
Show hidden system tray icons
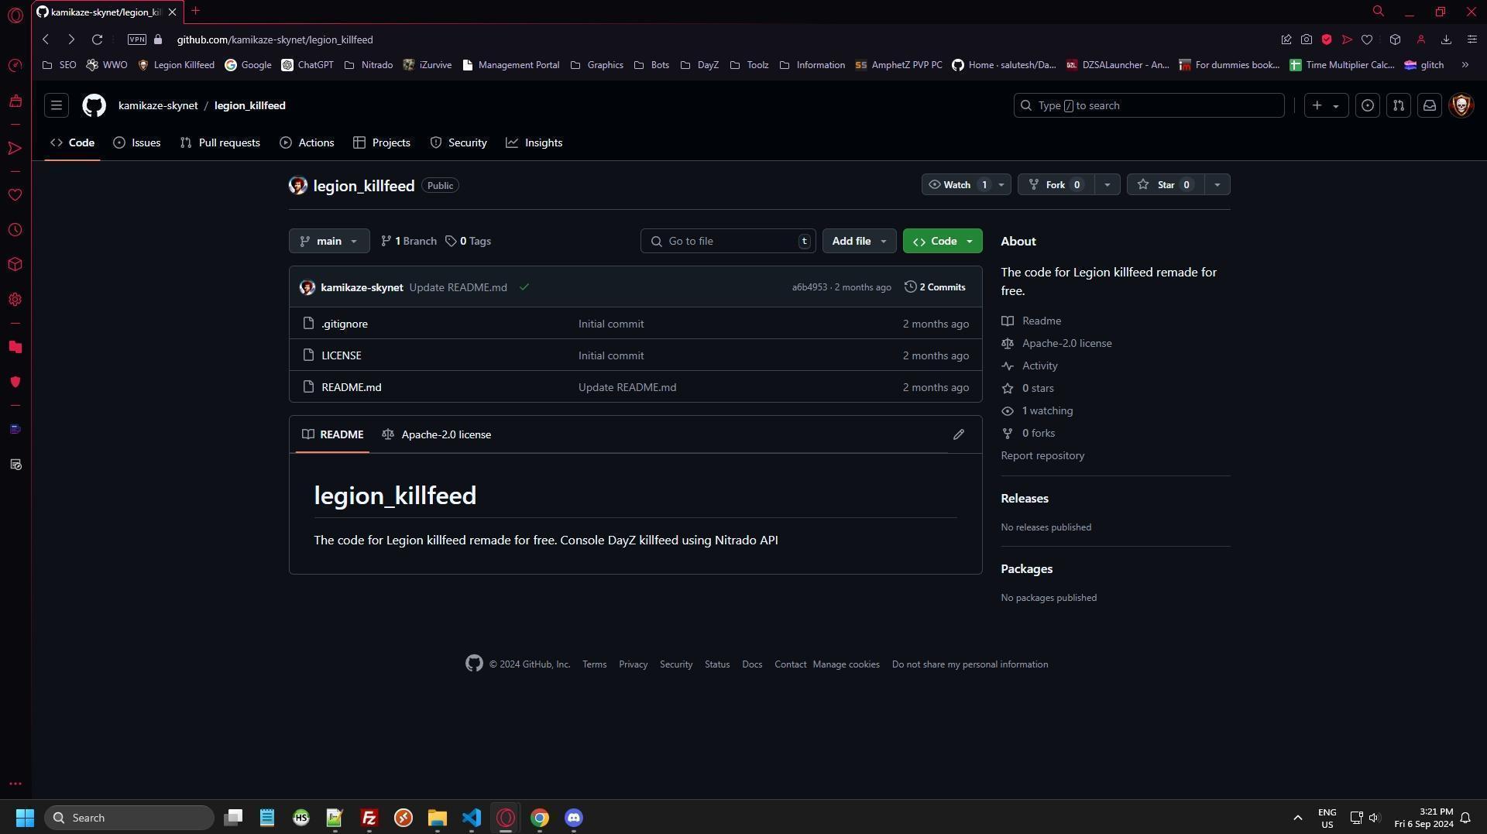tap(1298, 818)
